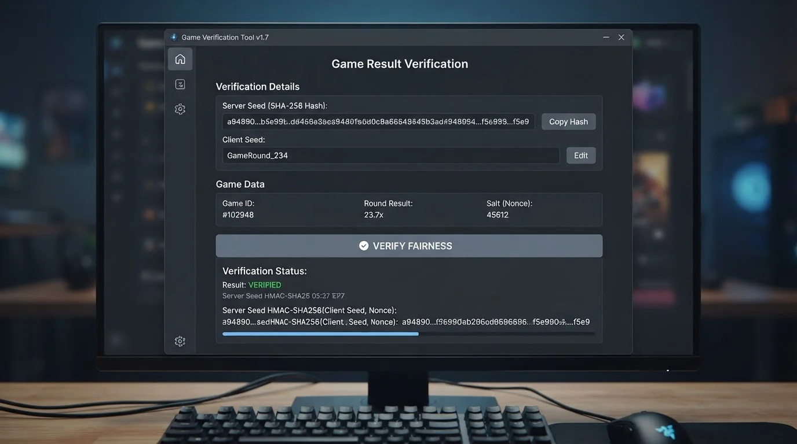
Task: Click the checkmark icon on Verify Fairness
Action: (364, 246)
